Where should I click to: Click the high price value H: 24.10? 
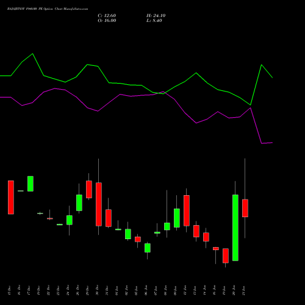point(156,16)
